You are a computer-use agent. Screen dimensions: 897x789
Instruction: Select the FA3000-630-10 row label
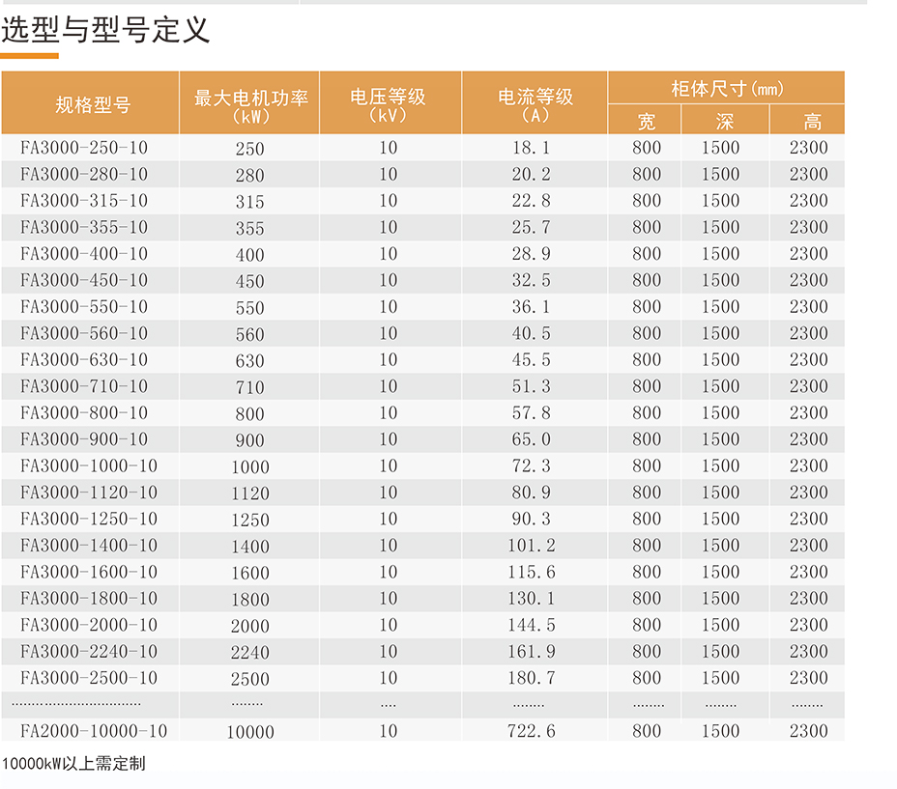pos(84,360)
